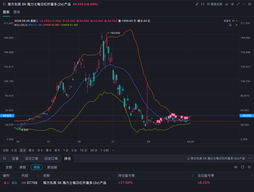This screenshot has height=192, width=254.
Task: Click the 操作 column header
Action: tap(6, 176)
